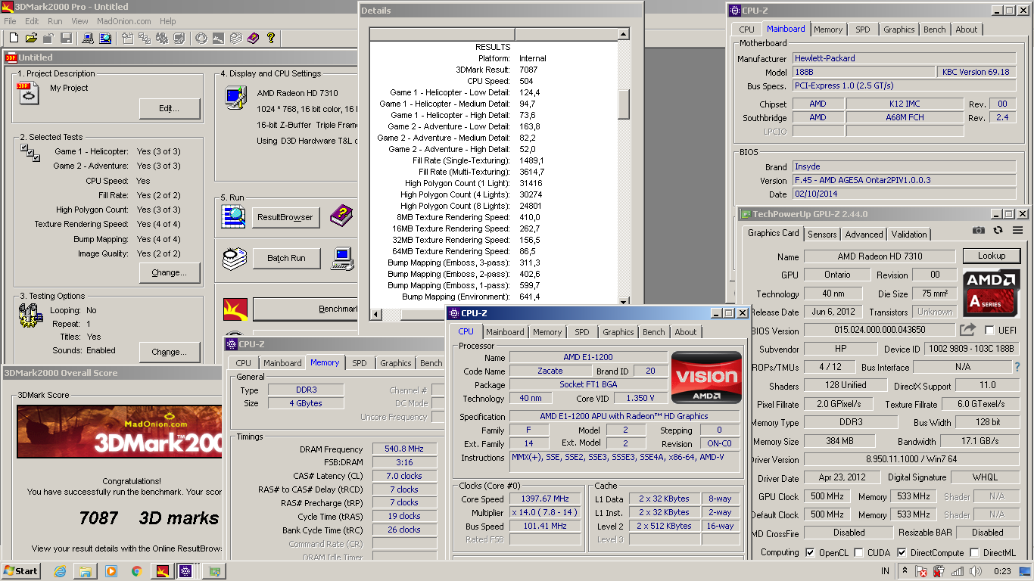Switch to GPU-Z via its taskbar button

(x=214, y=571)
